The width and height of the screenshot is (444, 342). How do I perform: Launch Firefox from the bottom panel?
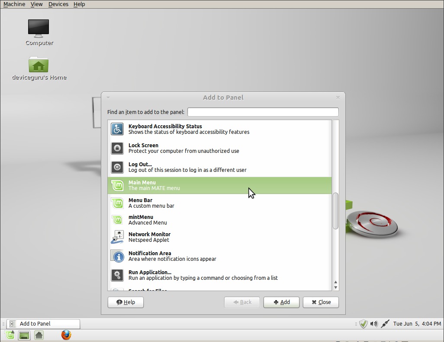click(x=66, y=335)
